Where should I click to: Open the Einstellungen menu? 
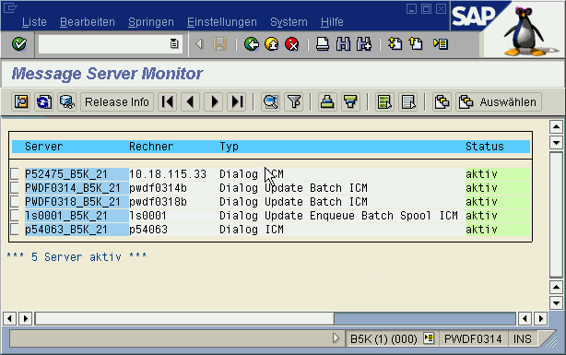221,22
